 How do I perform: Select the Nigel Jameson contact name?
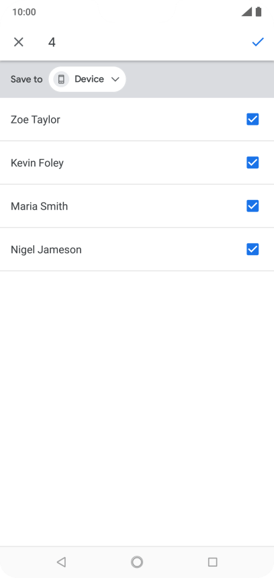[46, 250]
